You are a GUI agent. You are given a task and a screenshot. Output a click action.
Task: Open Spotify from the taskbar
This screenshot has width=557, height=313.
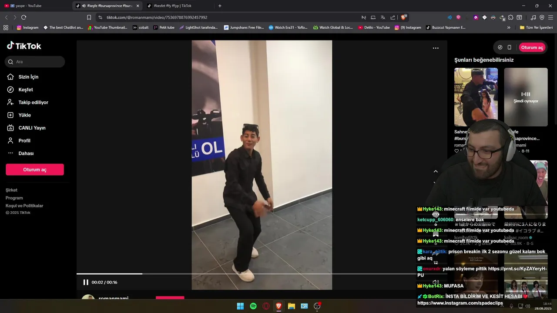click(253, 306)
